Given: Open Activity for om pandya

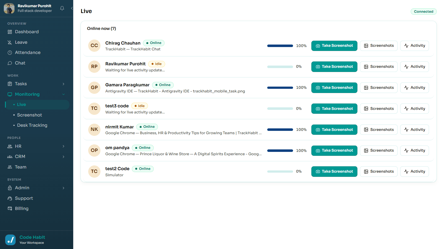Looking at the screenshot, I should (x=415, y=151).
